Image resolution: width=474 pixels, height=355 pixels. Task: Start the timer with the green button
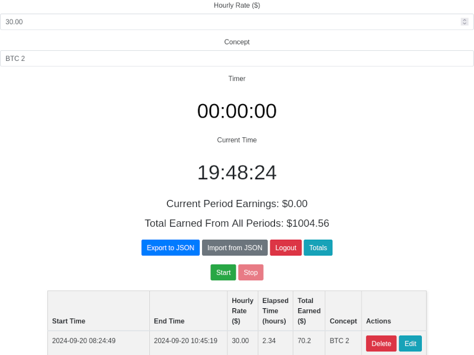223,273
